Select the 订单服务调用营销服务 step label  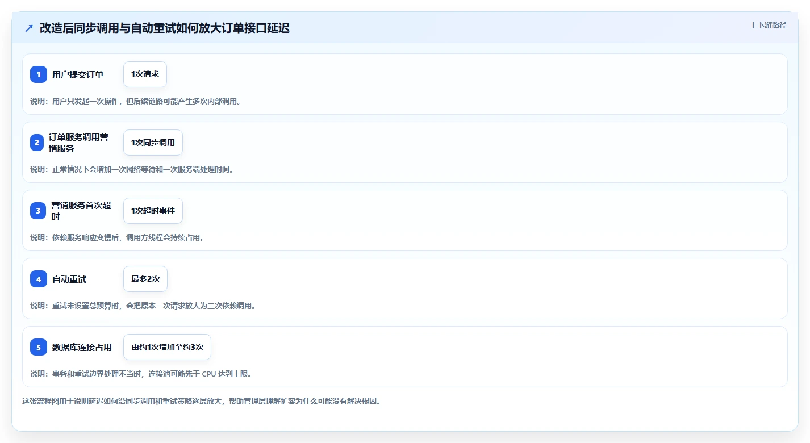tap(79, 143)
